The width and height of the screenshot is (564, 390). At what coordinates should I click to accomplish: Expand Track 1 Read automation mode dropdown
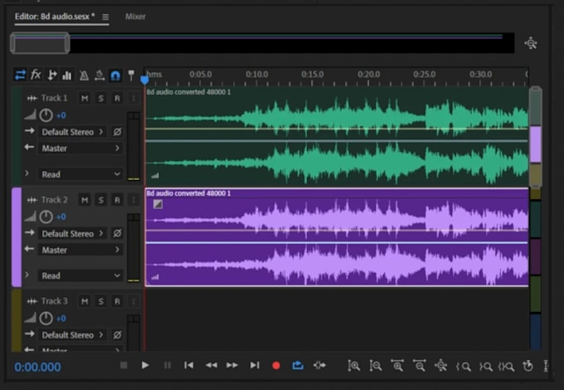point(80,174)
